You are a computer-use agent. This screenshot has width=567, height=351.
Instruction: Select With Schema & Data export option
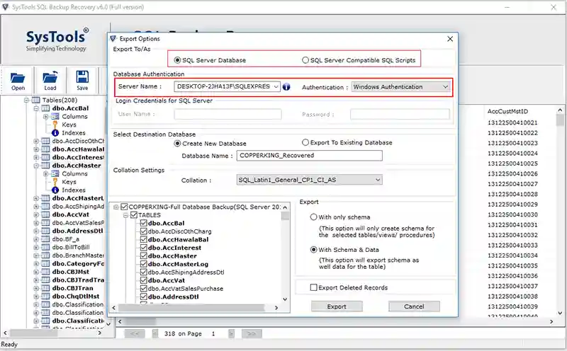tap(313, 250)
